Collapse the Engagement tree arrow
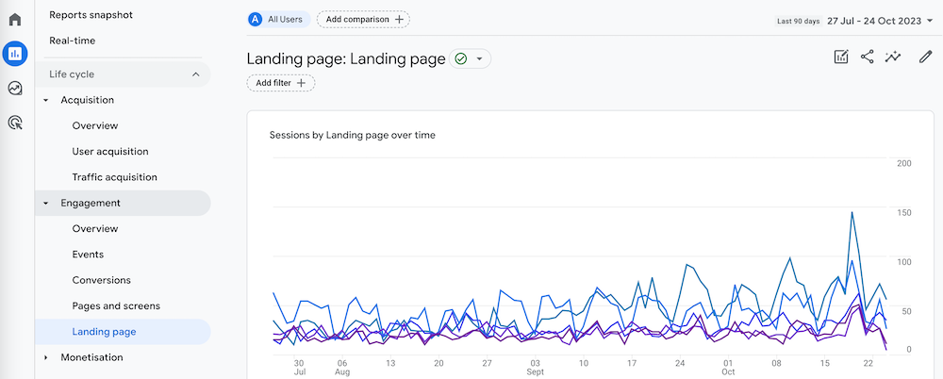Viewport: 943px width, 379px height. click(x=45, y=204)
